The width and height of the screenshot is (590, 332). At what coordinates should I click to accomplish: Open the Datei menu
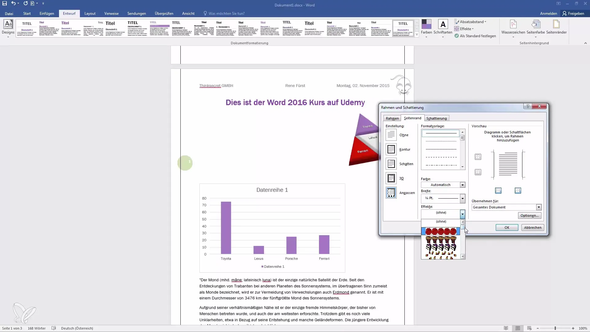click(9, 14)
